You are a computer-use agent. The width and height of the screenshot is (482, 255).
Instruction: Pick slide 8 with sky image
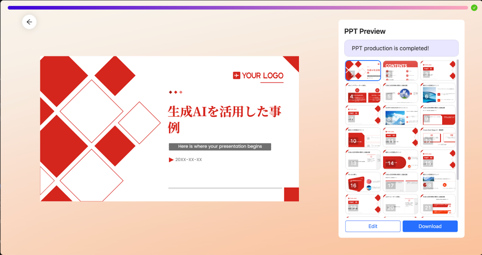point(400,115)
